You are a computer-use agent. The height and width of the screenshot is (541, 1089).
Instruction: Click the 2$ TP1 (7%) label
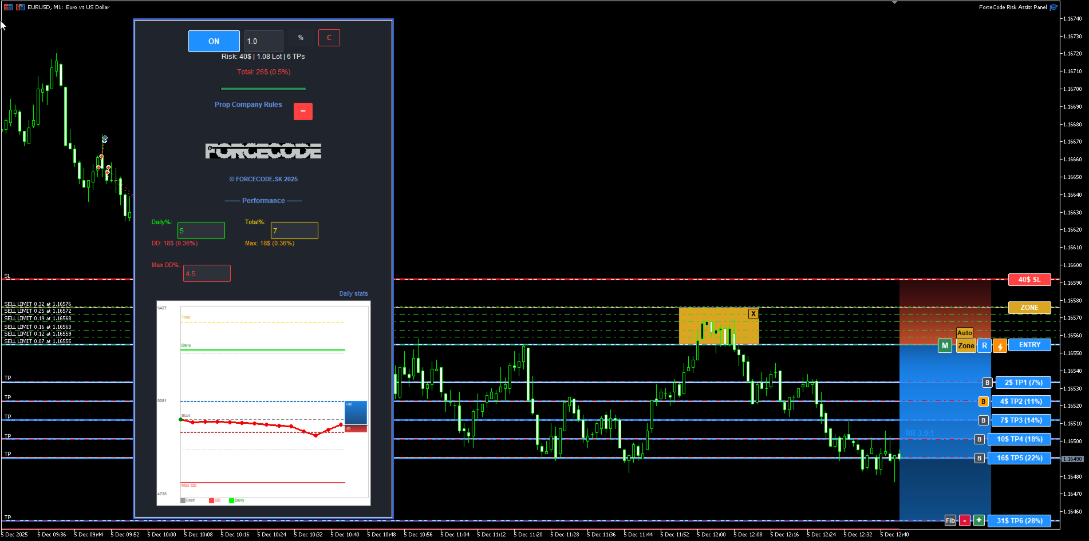pos(1024,383)
